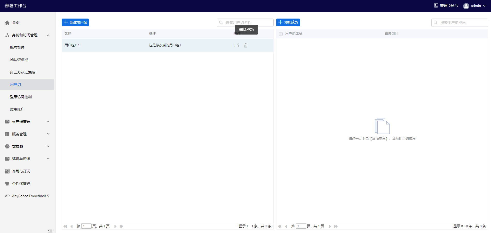Image resolution: width=491 pixels, height=233 pixels.
Task: Select the 用户组 sidebar item
Action: click(x=27, y=85)
